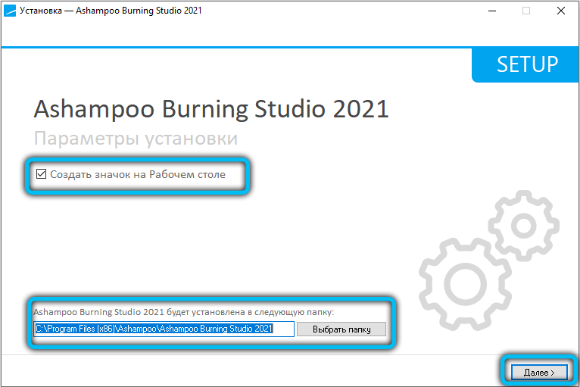Minimize the installer window

click(492, 11)
